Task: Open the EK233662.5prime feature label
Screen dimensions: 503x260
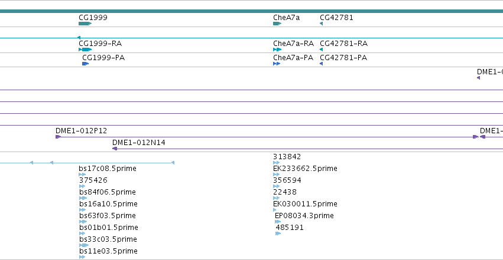Action: [305, 169]
